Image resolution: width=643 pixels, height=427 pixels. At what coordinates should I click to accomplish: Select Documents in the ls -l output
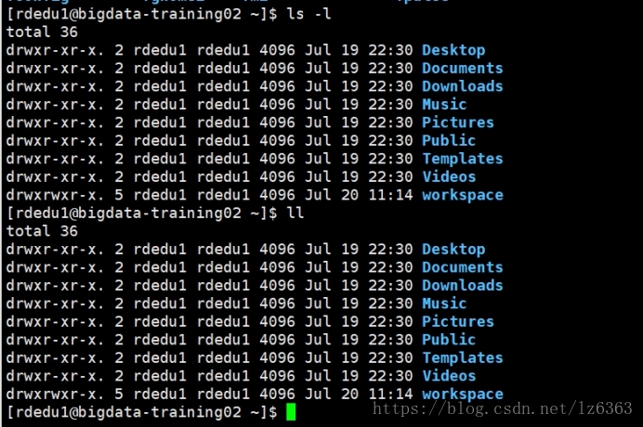pos(463,68)
